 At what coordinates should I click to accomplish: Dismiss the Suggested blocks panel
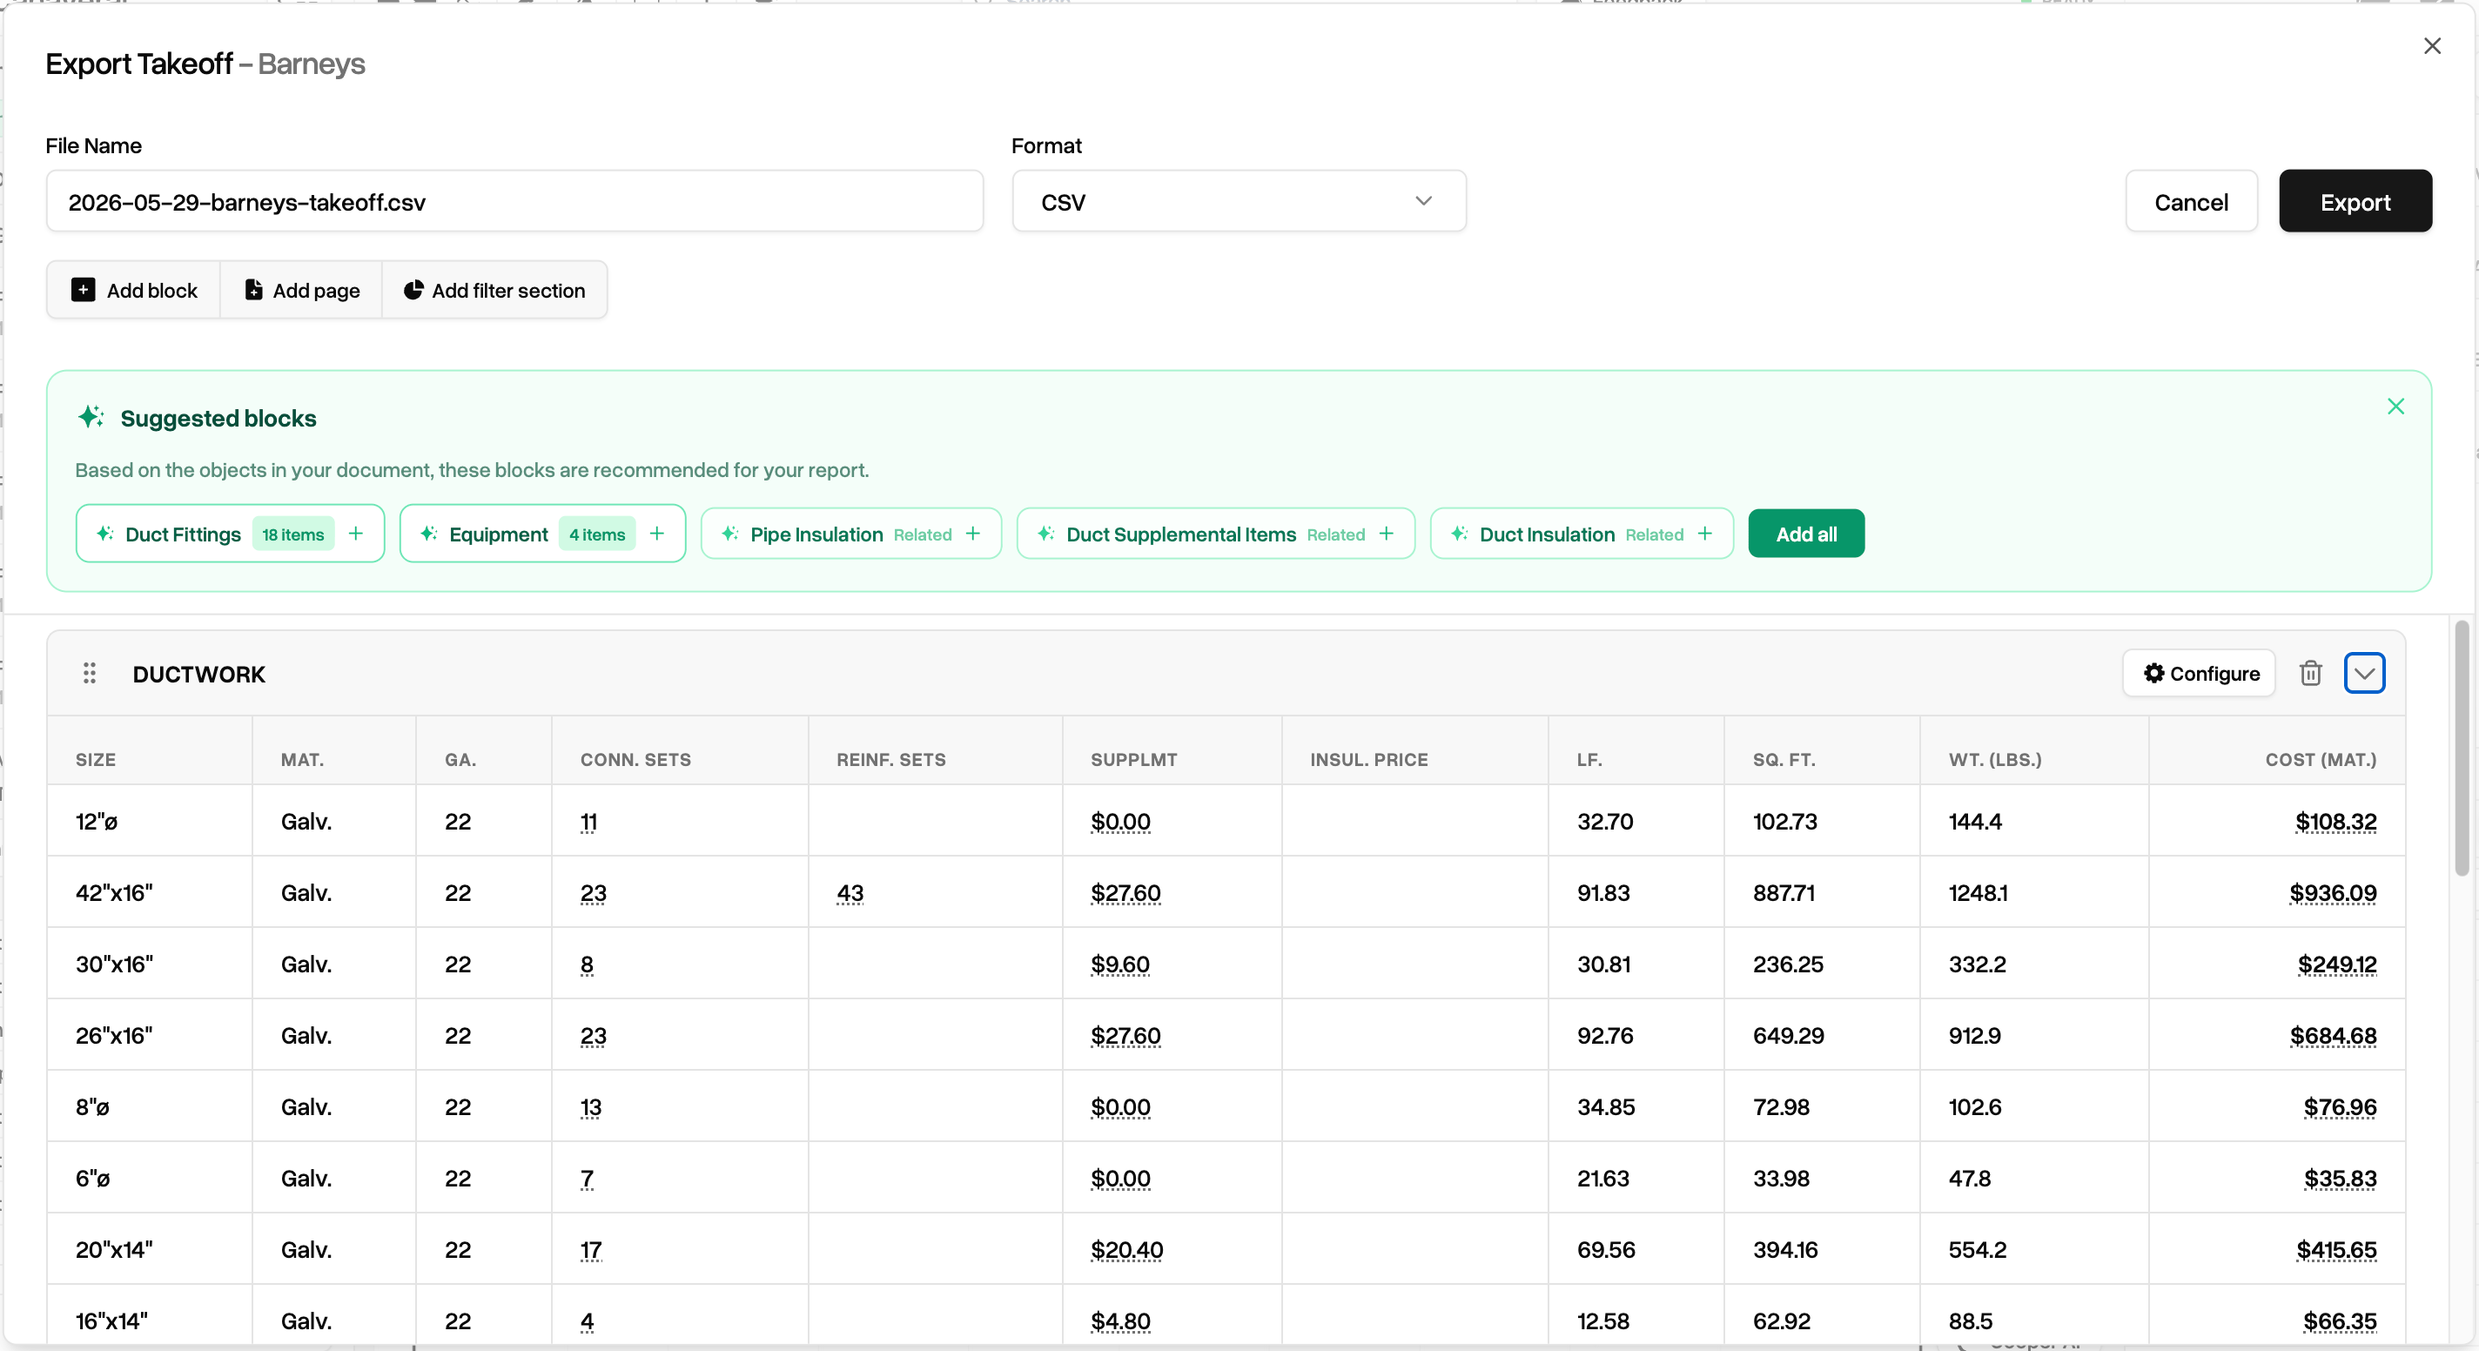[x=2395, y=406]
